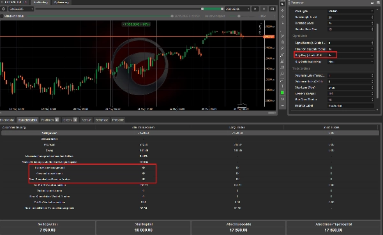Select the cursor pointer tool in chart toolbar

(282, 4)
